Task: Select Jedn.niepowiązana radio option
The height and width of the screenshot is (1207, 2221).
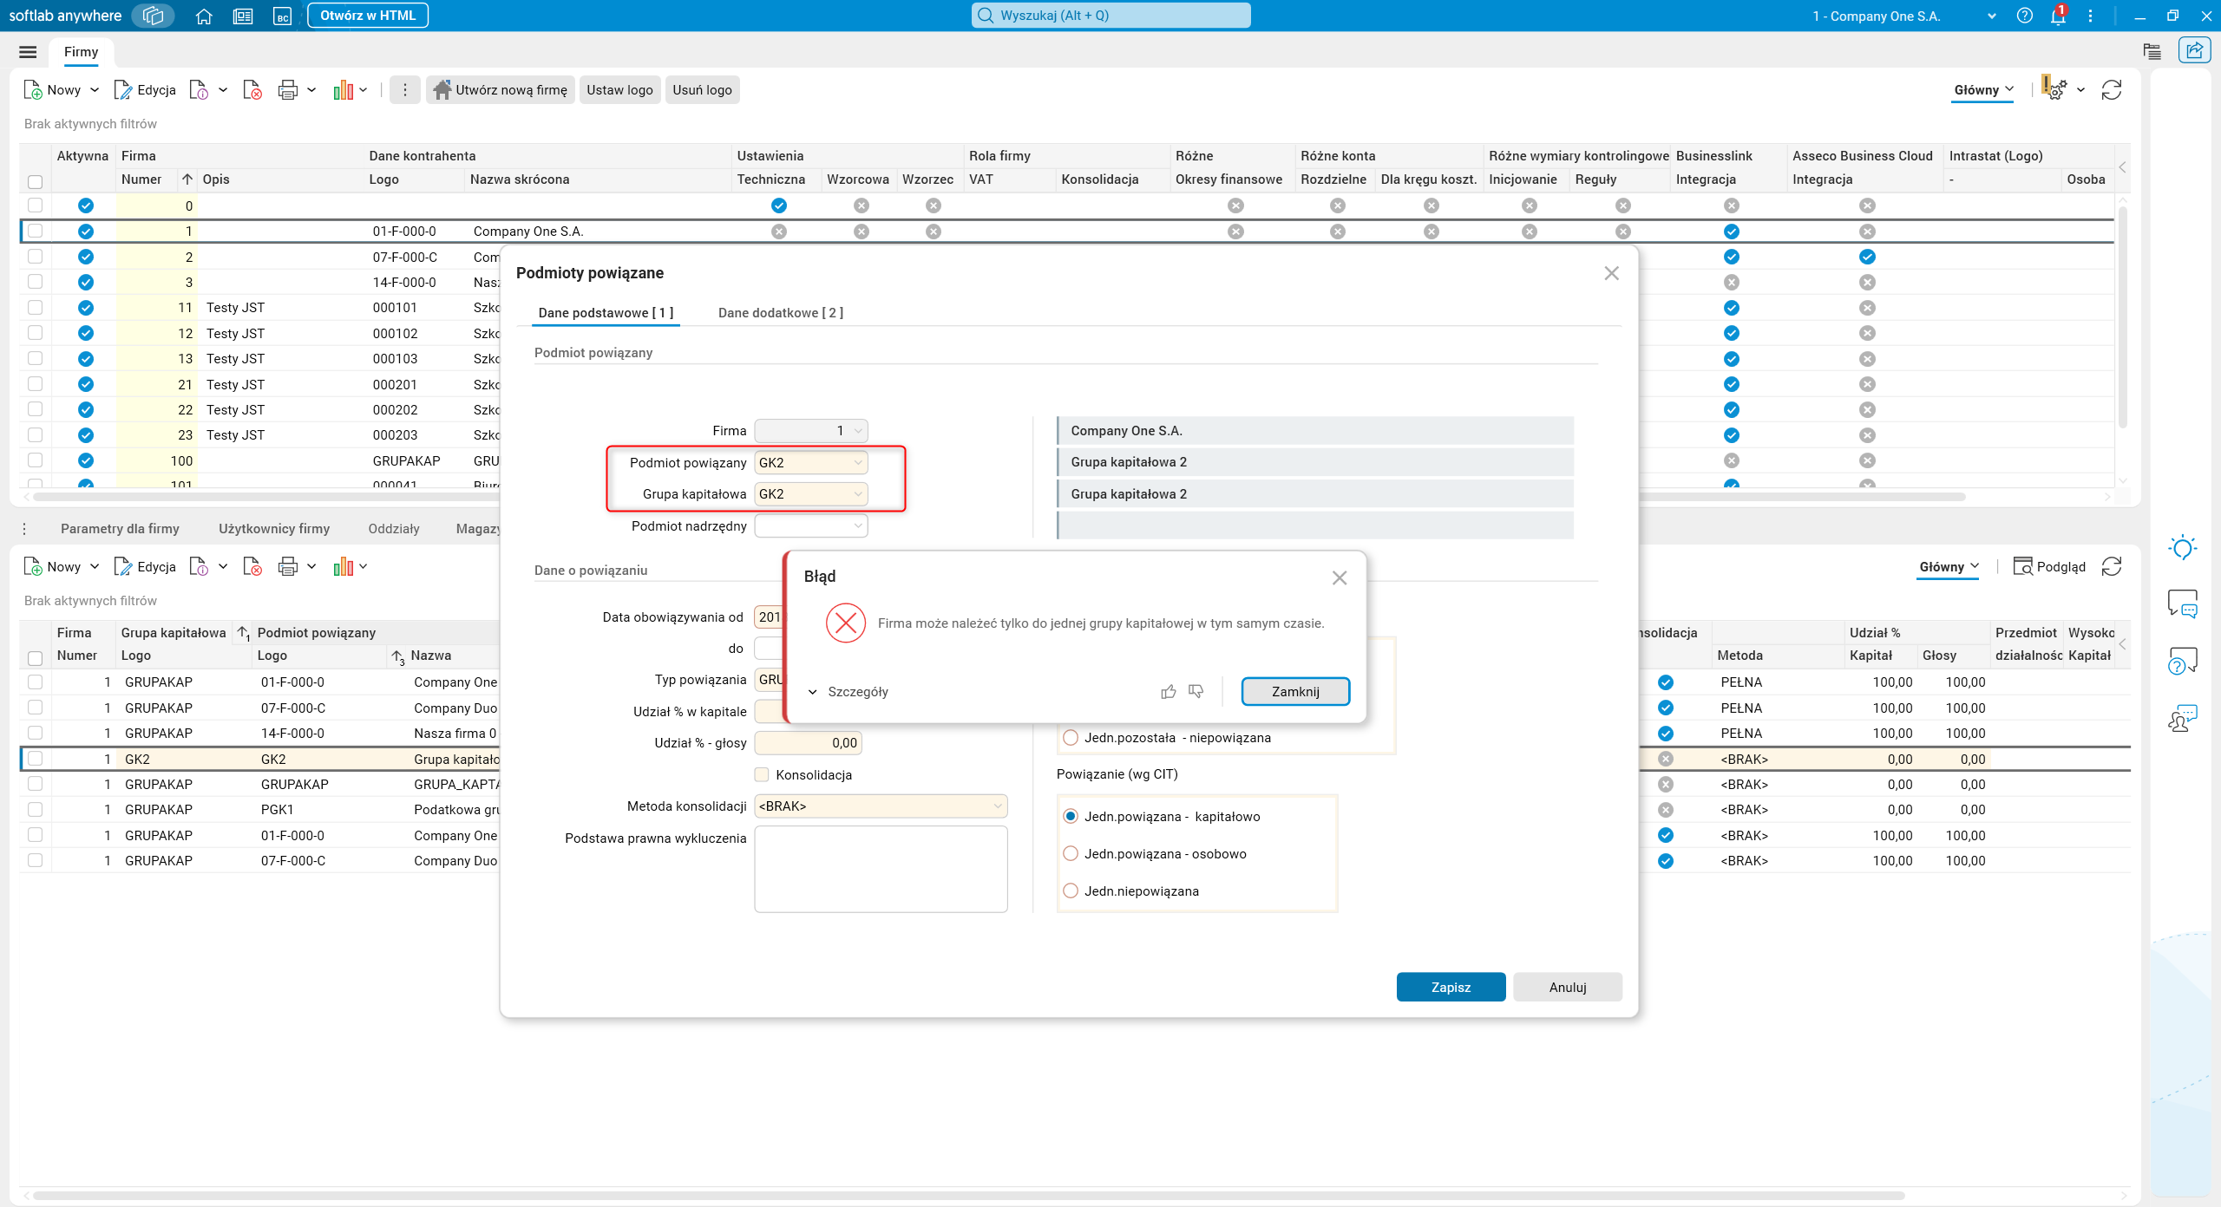Action: 1071,891
